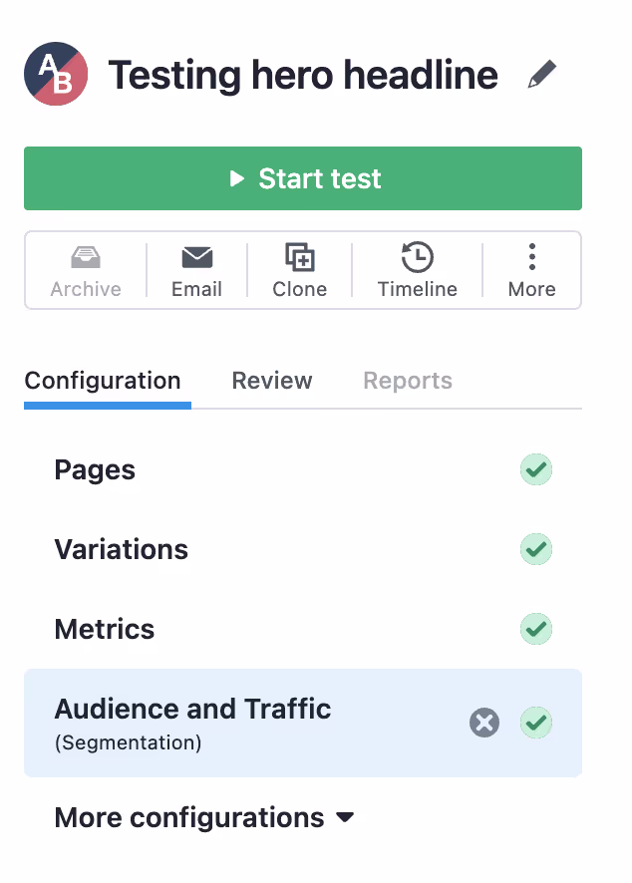Clone this experiment
The image size is (632, 883).
[x=300, y=271]
